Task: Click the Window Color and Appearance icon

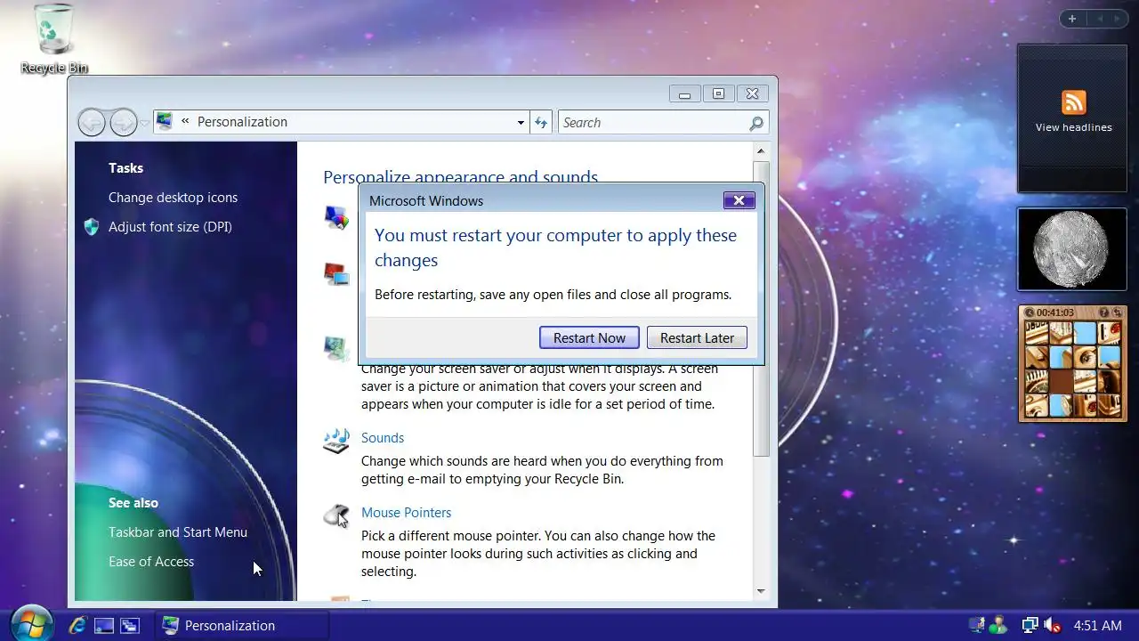Action: (x=336, y=217)
